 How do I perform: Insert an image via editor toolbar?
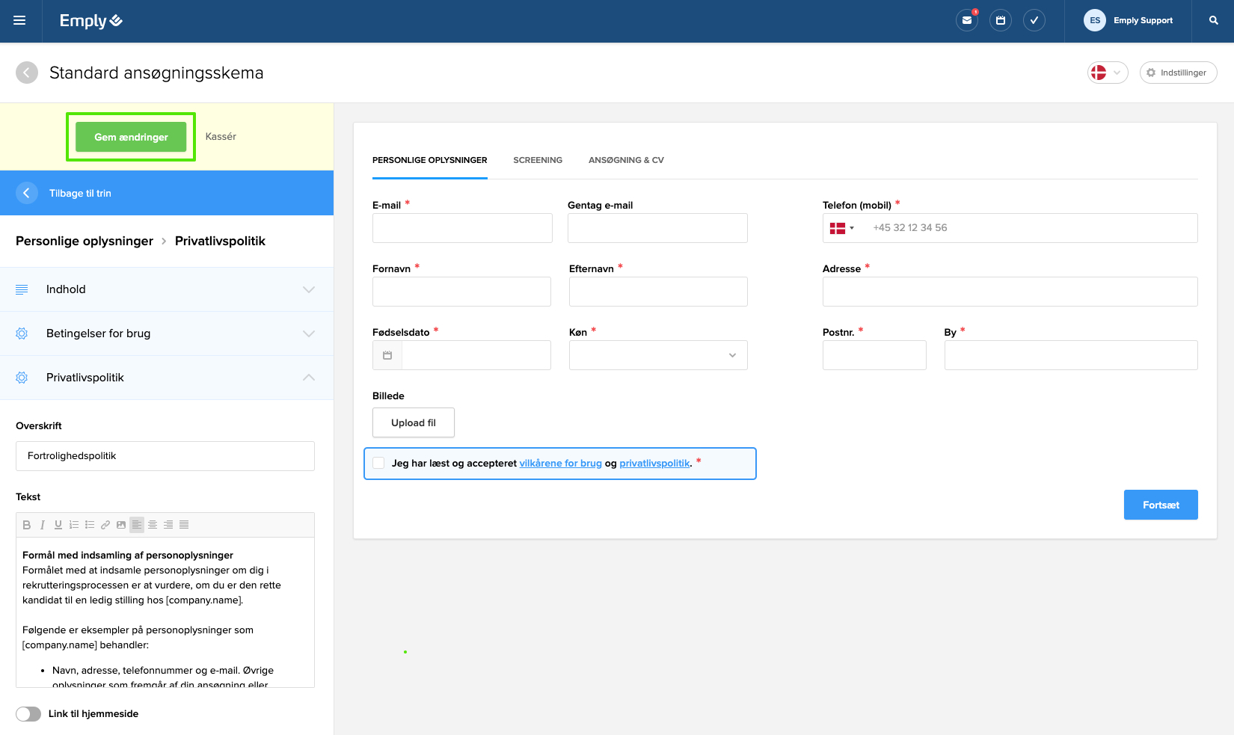pyautogui.click(x=121, y=525)
